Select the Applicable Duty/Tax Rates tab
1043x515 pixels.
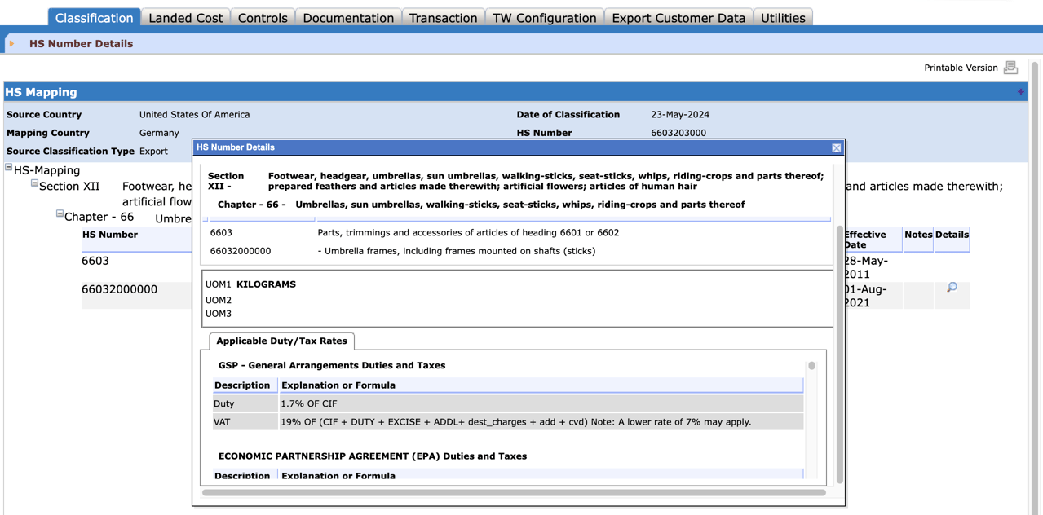[281, 341]
